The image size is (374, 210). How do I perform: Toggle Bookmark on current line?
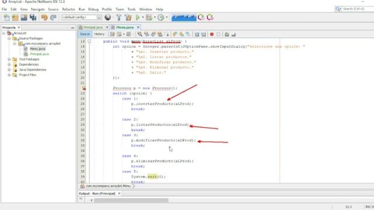(x=188, y=34)
